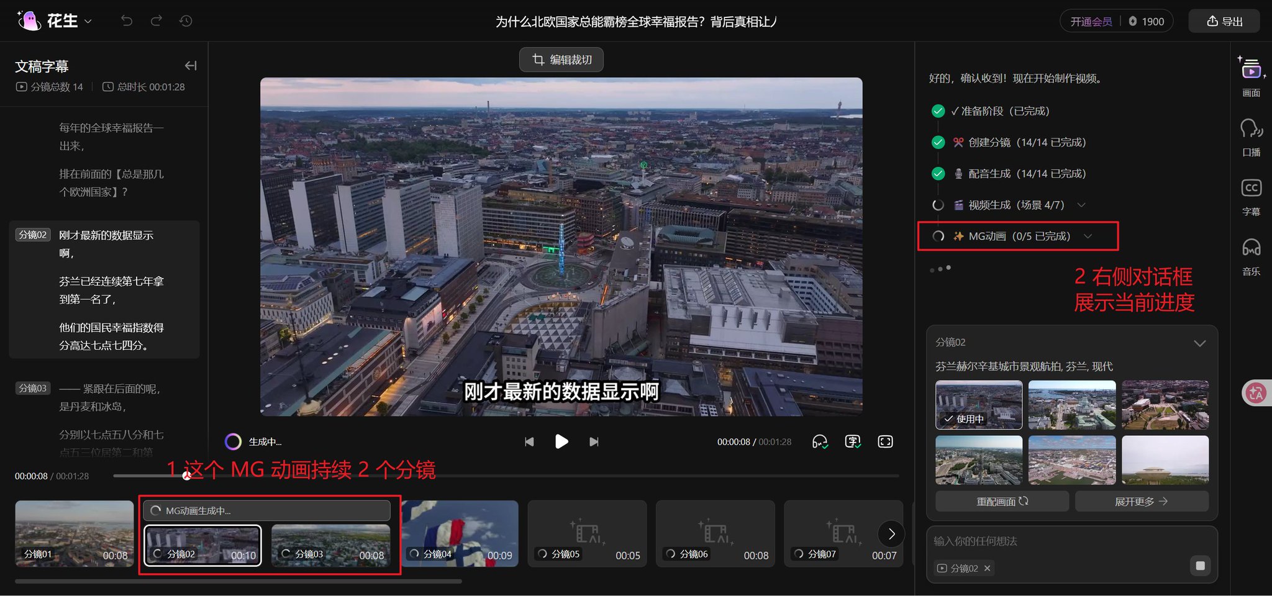The width and height of the screenshot is (1272, 596).
Task: Check the 1900 credits balance
Action: click(1147, 22)
